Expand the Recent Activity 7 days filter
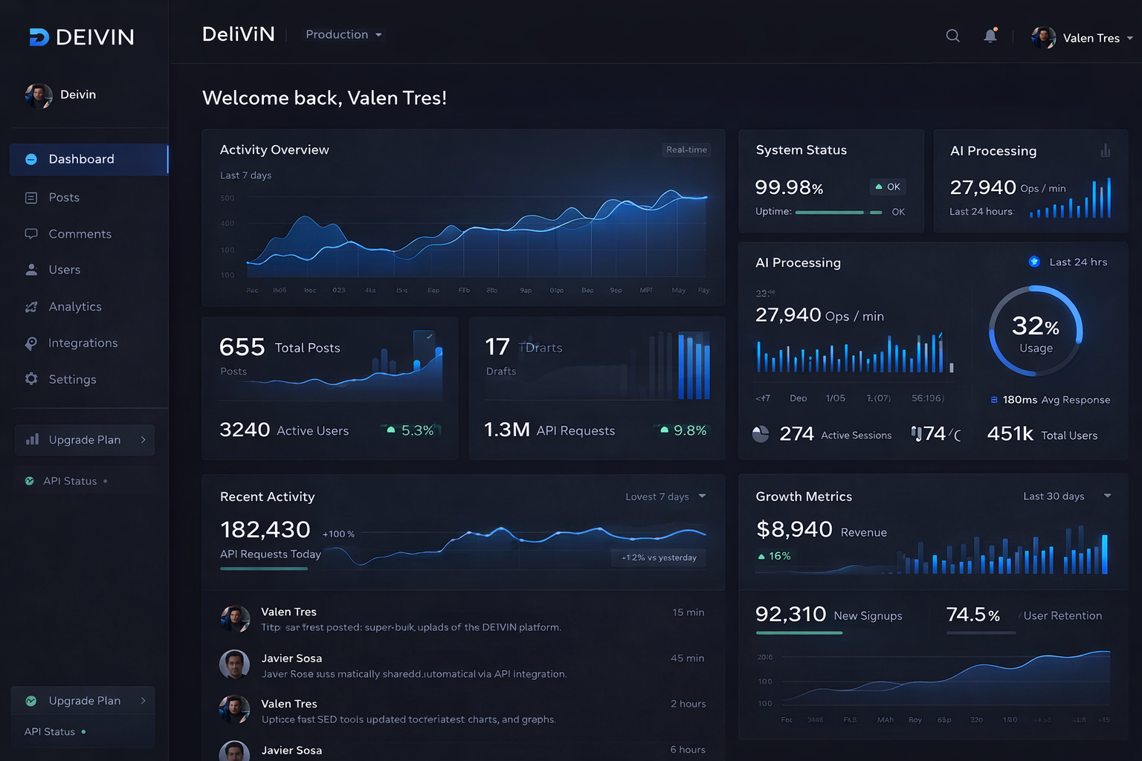 tap(665, 496)
